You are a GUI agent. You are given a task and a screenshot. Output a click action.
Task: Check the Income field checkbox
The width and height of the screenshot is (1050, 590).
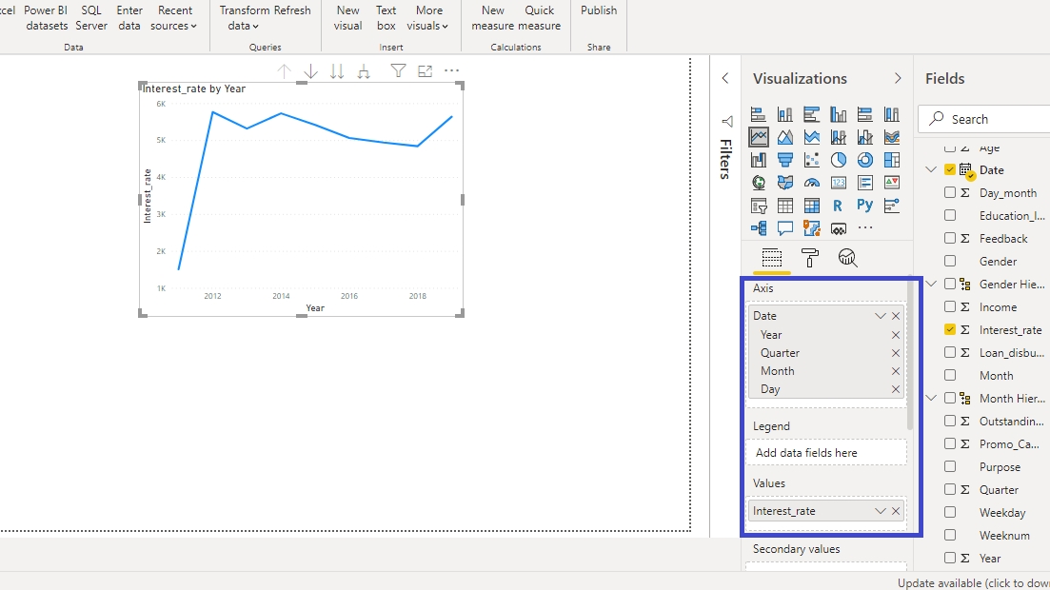[950, 307]
